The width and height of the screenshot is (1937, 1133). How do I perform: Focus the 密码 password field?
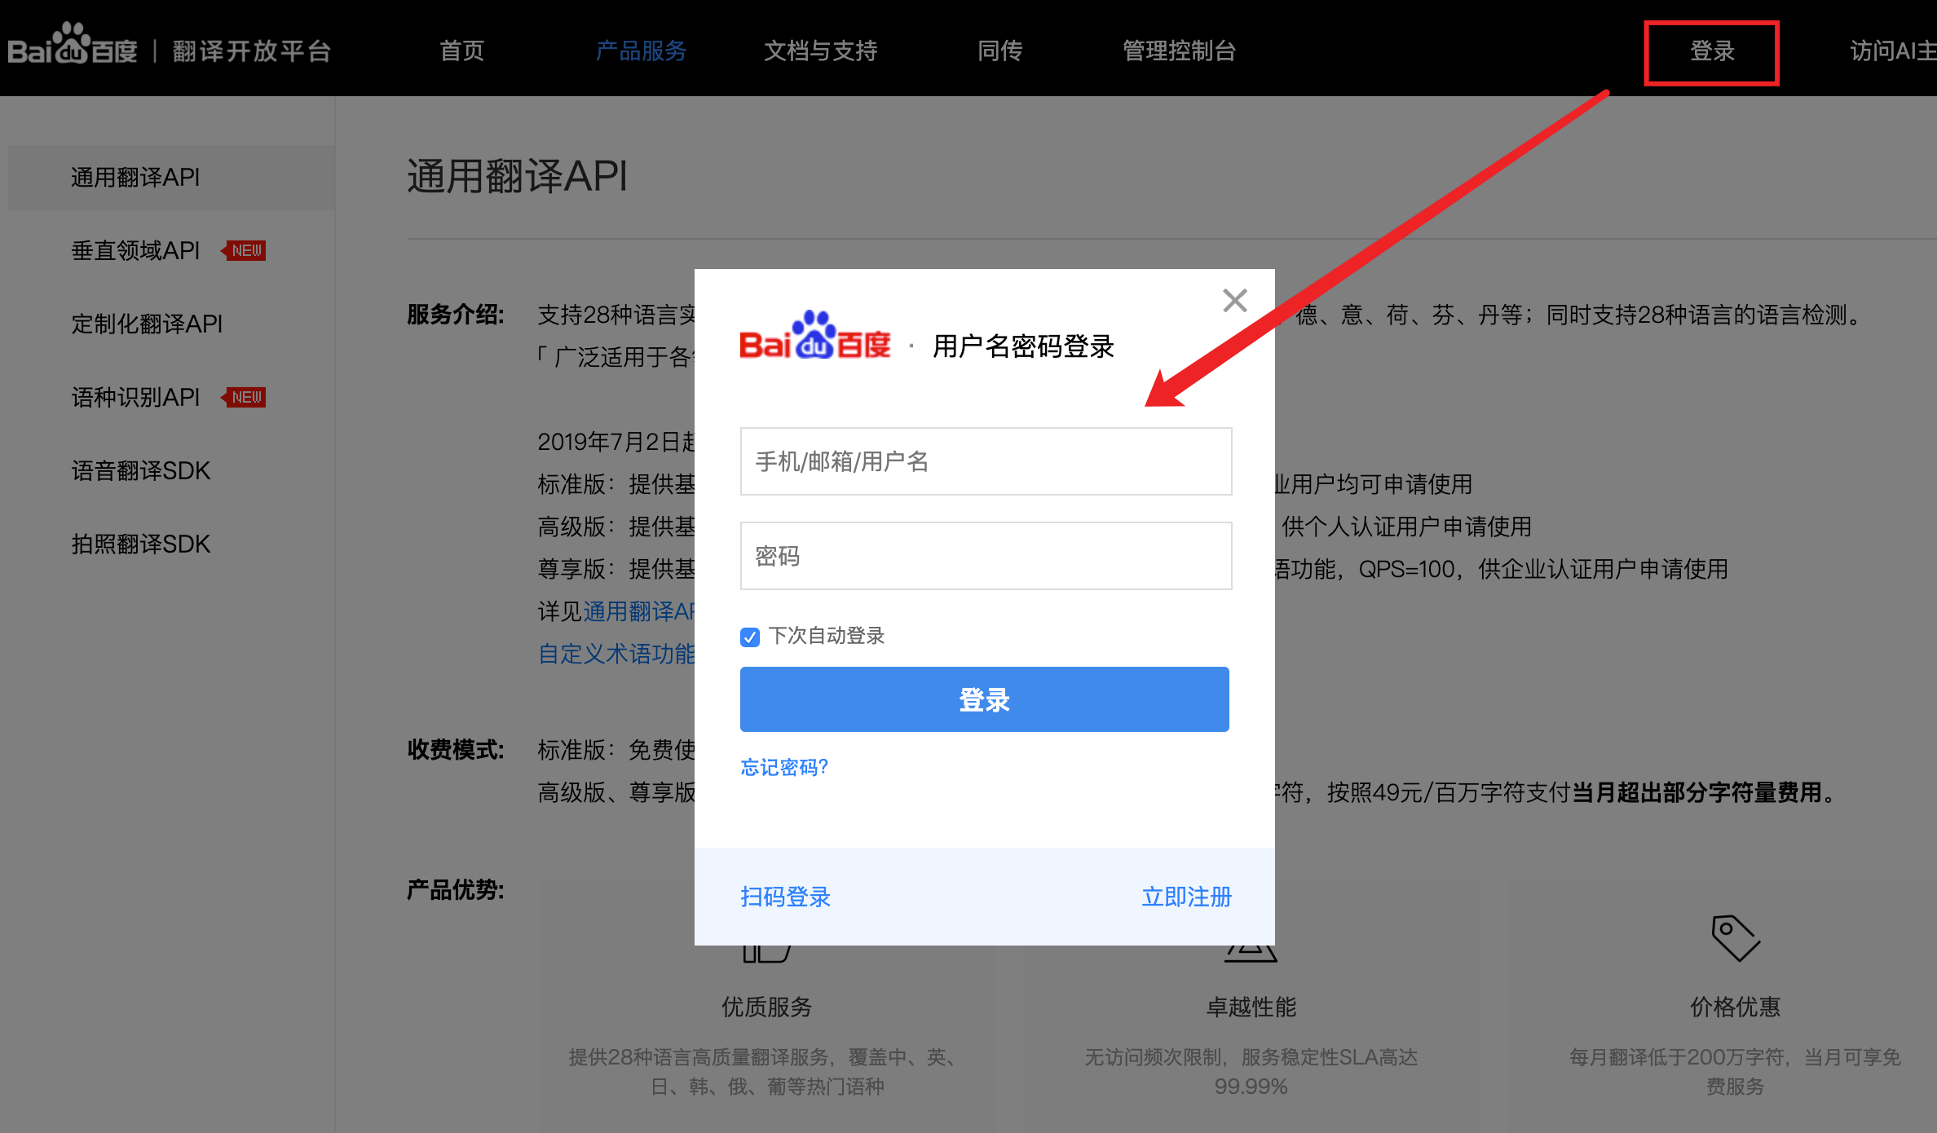point(986,556)
